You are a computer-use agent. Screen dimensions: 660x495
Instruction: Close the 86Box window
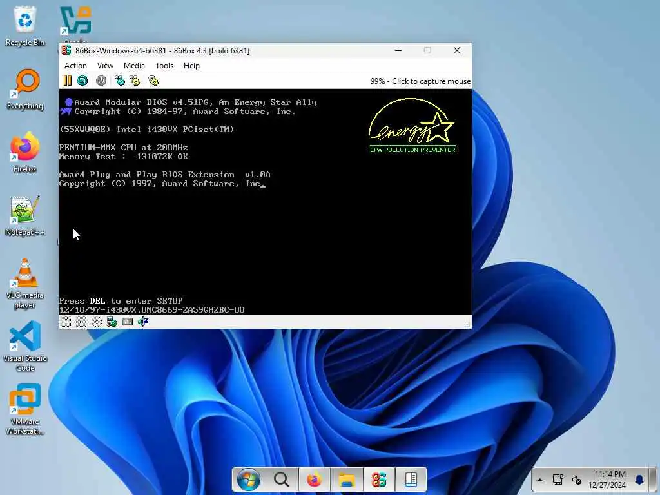(457, 50)
